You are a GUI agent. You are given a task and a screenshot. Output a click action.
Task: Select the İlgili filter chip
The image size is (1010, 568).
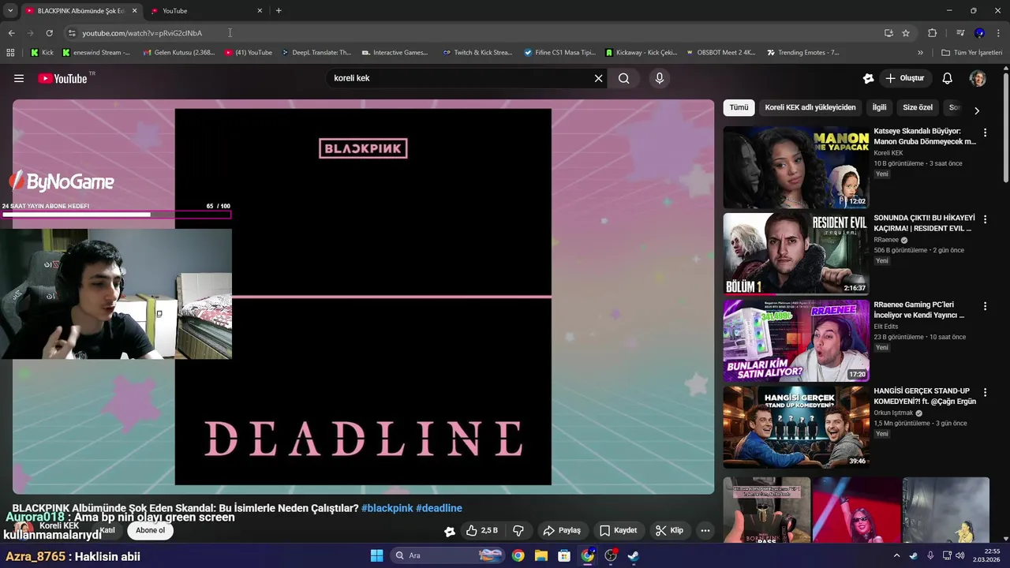[x=879, y=107]
